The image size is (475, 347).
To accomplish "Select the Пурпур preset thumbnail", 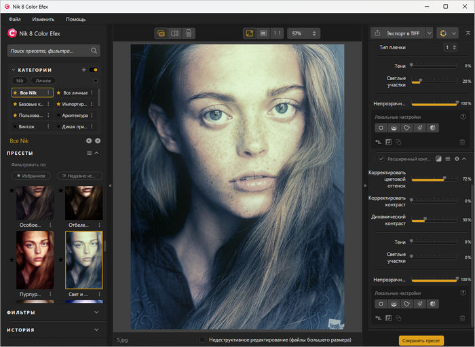I will [35, 259].
